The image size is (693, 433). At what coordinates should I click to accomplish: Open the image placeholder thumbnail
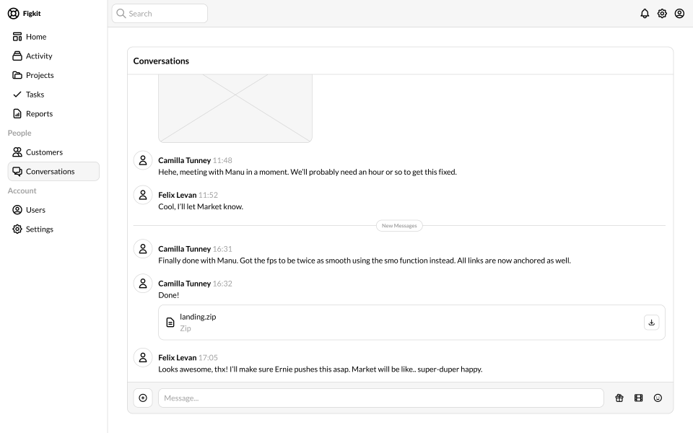235,108
